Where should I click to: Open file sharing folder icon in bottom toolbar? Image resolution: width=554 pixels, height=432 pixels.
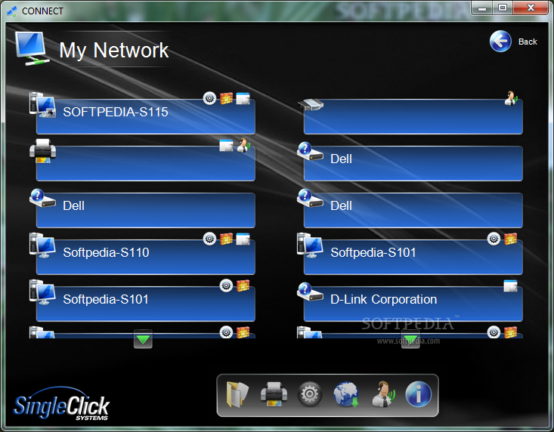[237, 394]
